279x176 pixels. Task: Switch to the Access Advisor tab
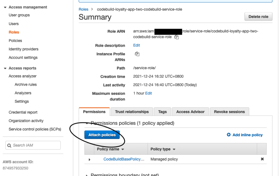190,112
